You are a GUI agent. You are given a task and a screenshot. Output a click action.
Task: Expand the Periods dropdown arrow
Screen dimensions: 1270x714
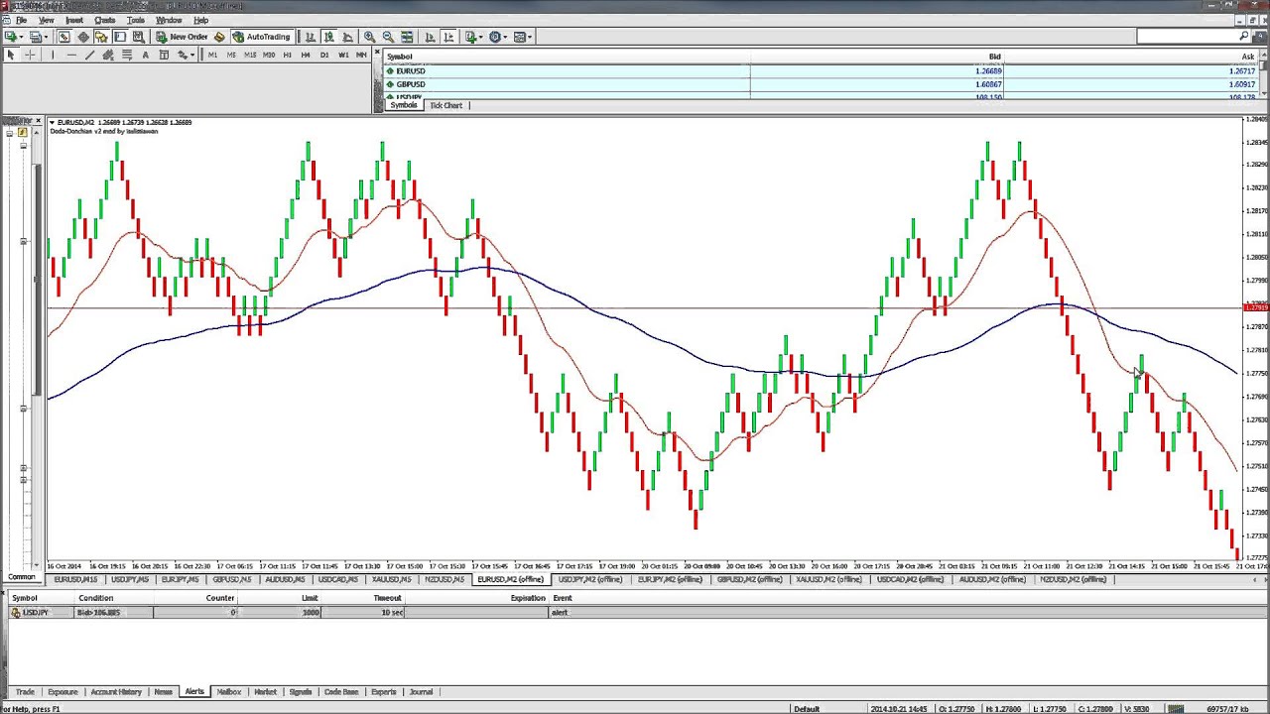[505, 37]
